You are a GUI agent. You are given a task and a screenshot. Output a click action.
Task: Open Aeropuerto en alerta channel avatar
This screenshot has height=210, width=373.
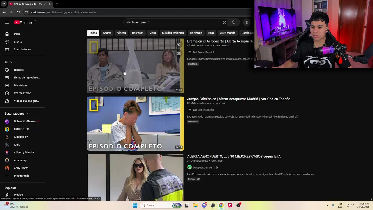point(189,167)
